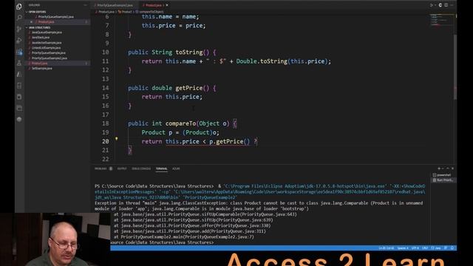The width and height of the screenshot is (473, 266).
Task: Click the editor minimap code overview
Action: tap(441, 21)
